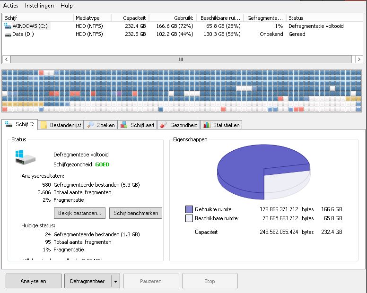Click the Data (D:) drive icon
Viewport: 367px width, 293px height.
point(8,34)
